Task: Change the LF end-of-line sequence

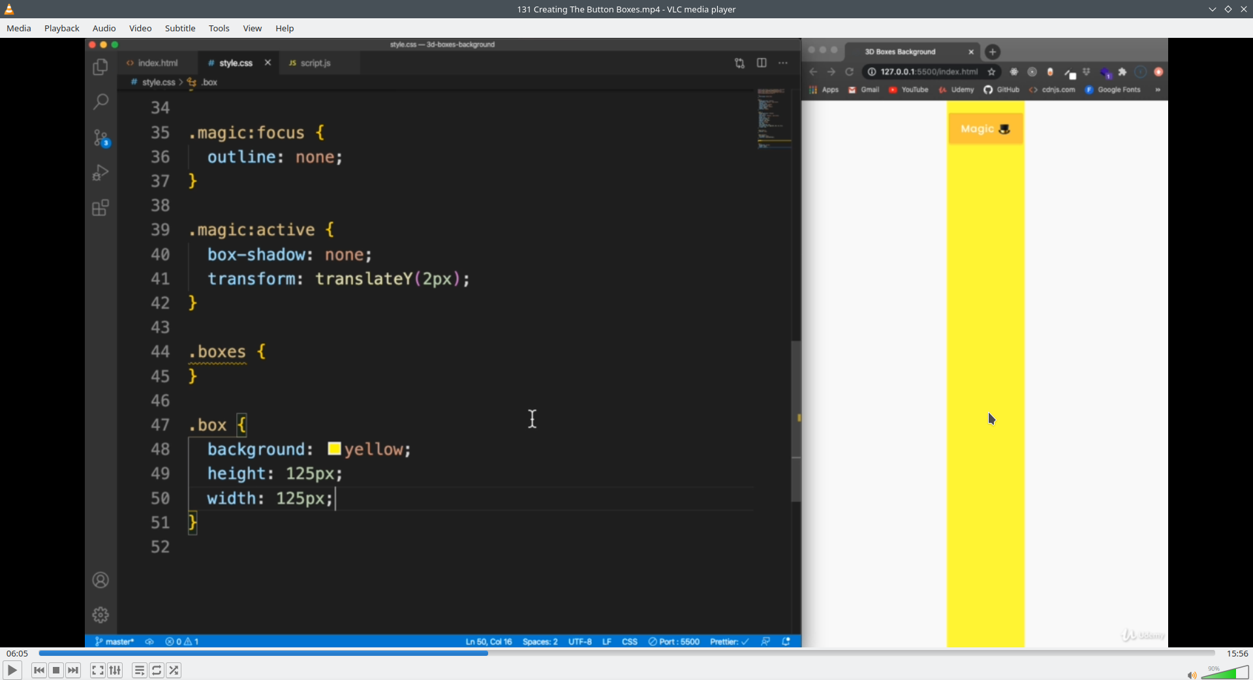Action: 607,641
